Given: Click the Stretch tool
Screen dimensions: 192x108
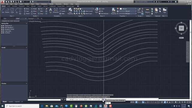Looking at the screenshot, I should [27, 13].
